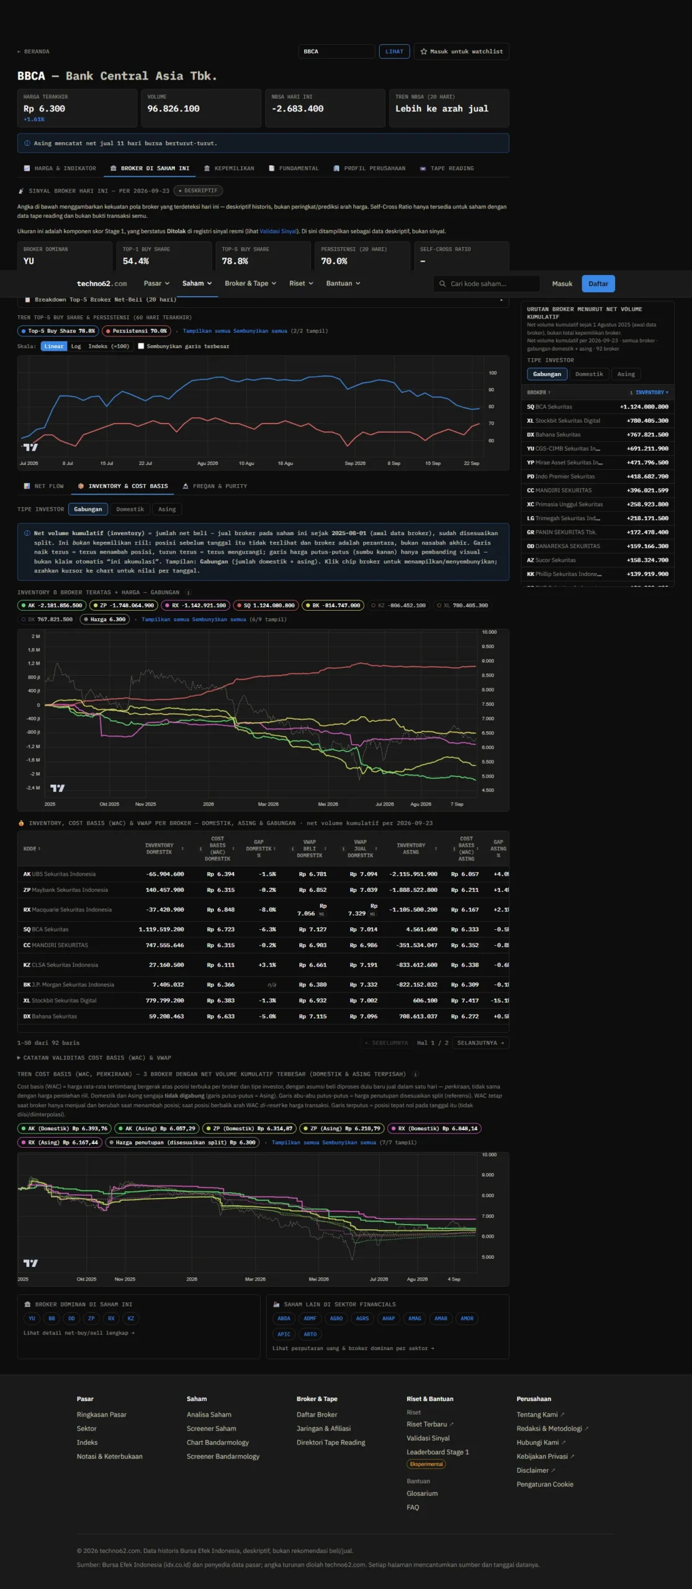Screen dimensions: 692x1589
Task: Select Asing in broker ranking panel
Action: pos(626,374)
